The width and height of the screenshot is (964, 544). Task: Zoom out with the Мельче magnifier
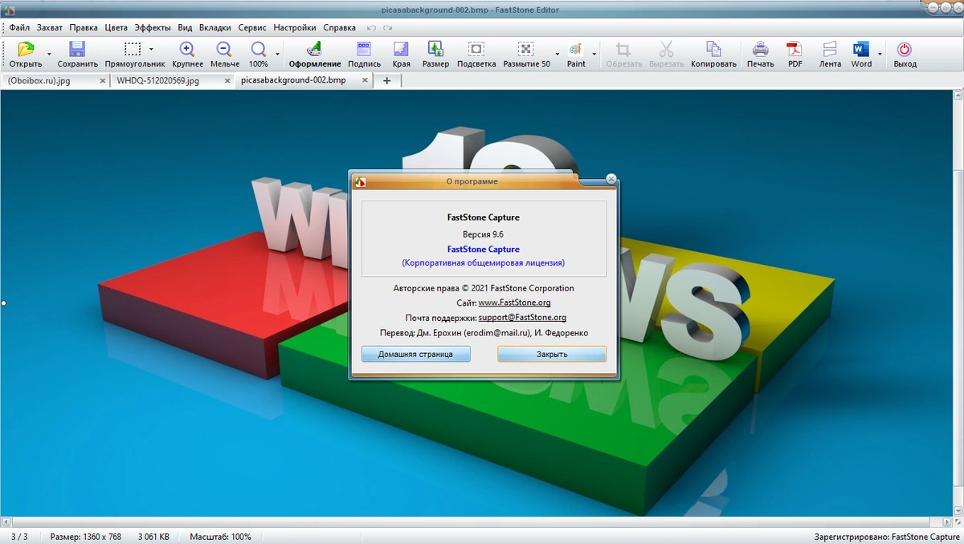pyautogui.click(x=224, y=50)
